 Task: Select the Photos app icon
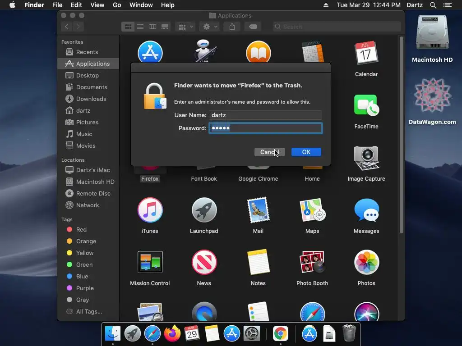366,262
